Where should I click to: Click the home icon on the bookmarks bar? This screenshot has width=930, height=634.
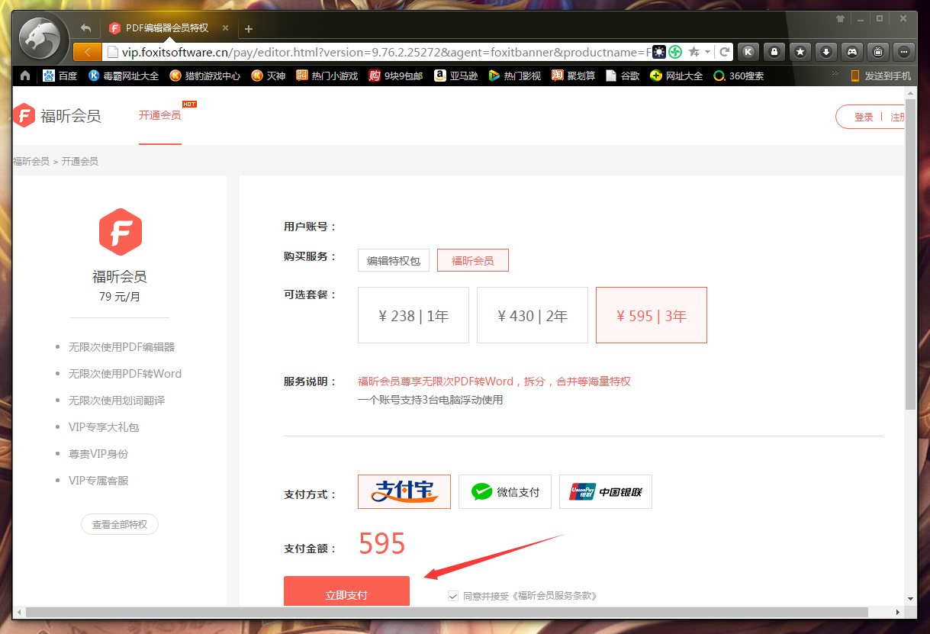[x=25, y=75]
